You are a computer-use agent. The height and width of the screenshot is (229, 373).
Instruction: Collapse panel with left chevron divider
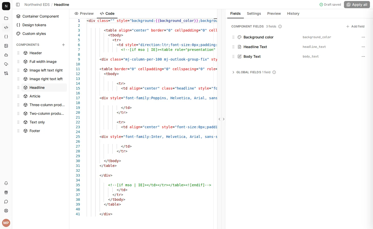[219, 119]
